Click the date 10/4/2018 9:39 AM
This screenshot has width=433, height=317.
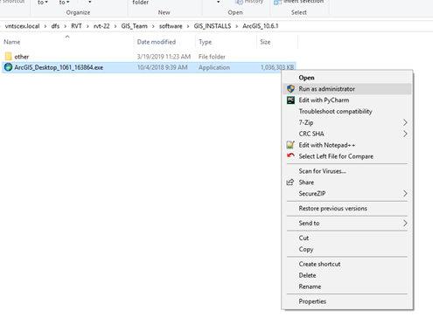(163, 67)
